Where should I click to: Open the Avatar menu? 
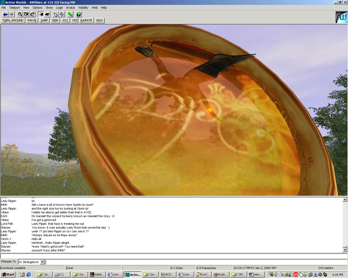pos(70,8)
